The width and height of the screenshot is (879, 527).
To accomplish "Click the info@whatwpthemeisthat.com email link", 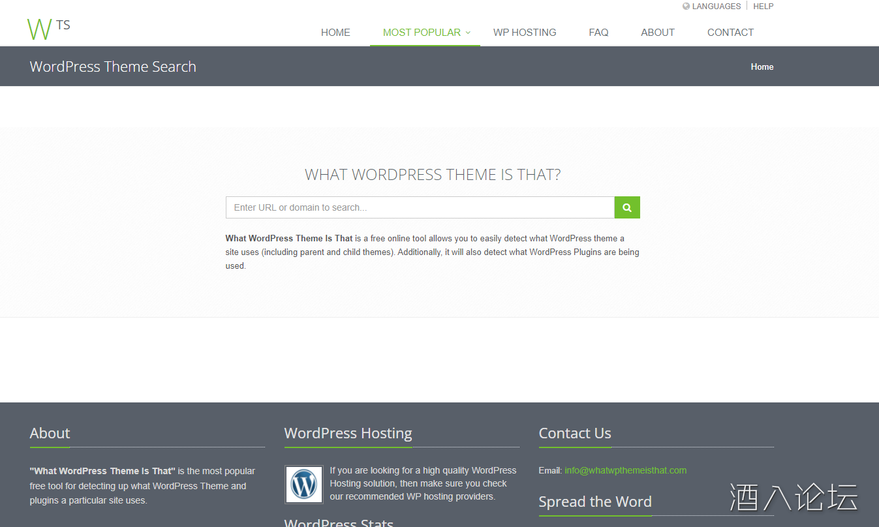I will 626,470.
